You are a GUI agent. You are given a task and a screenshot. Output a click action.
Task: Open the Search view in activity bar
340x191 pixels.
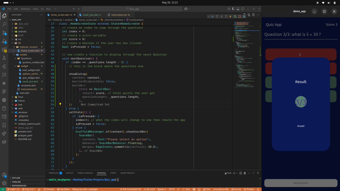pos(4,24)
